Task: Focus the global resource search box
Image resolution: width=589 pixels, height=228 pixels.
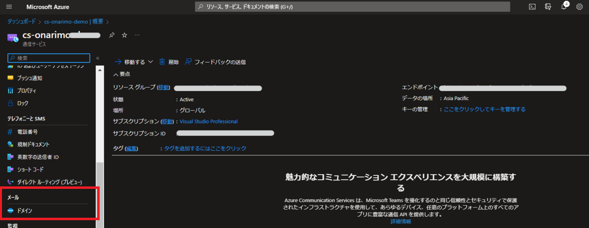Action: click(352, 7)
